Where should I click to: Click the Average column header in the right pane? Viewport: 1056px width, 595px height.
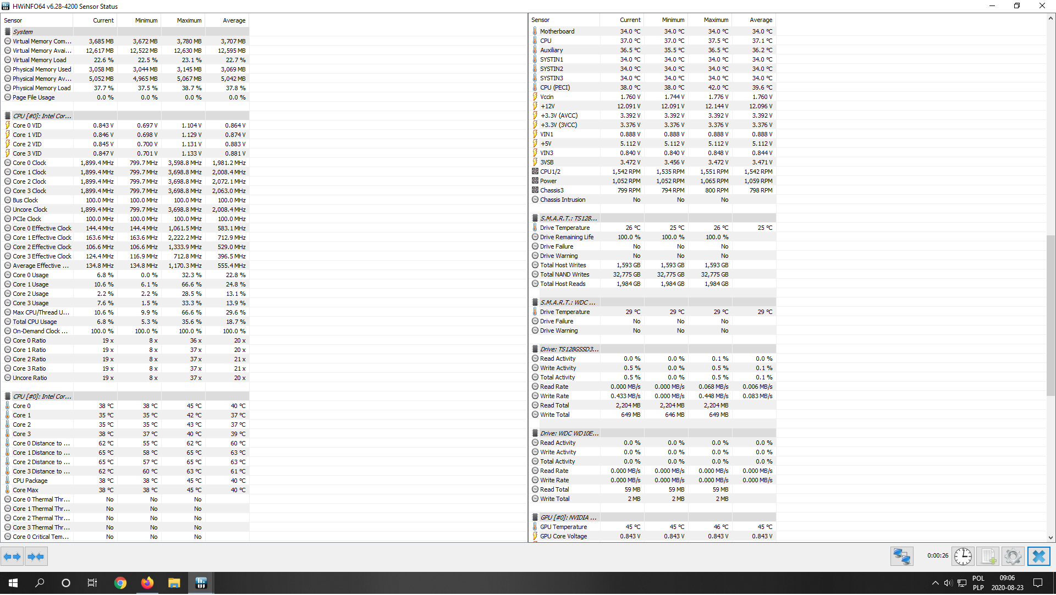tap(754, 20)
